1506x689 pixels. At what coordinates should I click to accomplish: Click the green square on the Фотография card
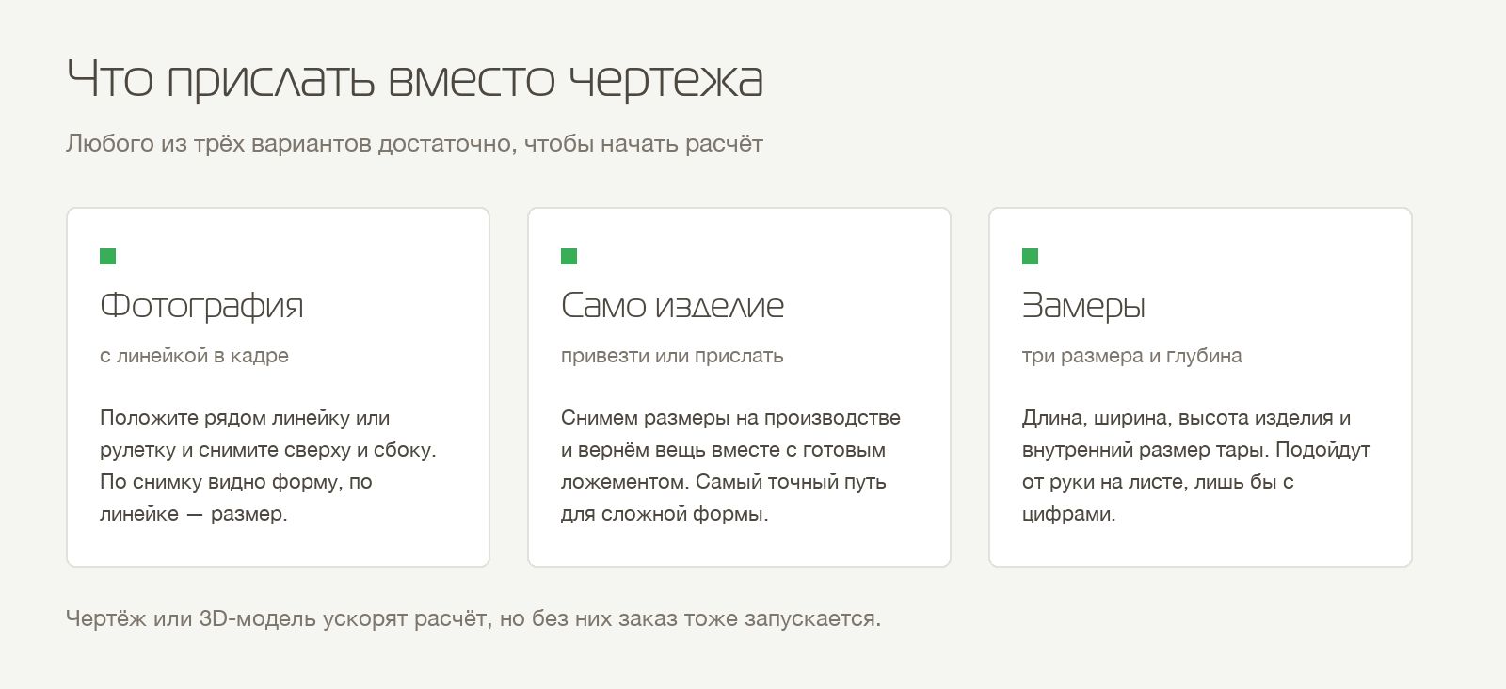(107, 256)
